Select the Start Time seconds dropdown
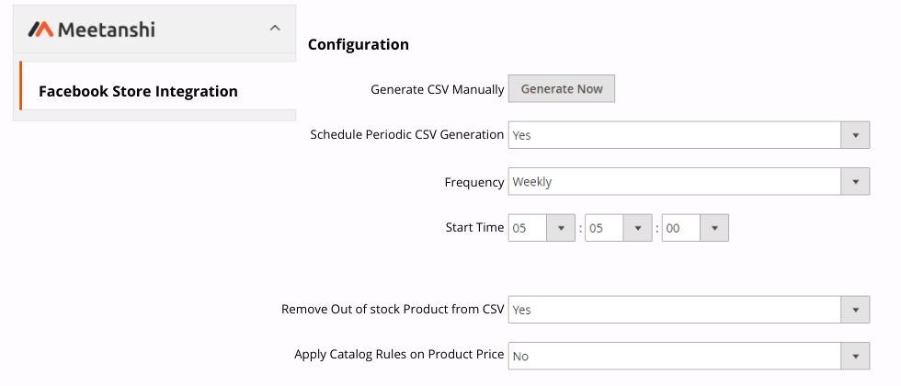 click(681, 228)
